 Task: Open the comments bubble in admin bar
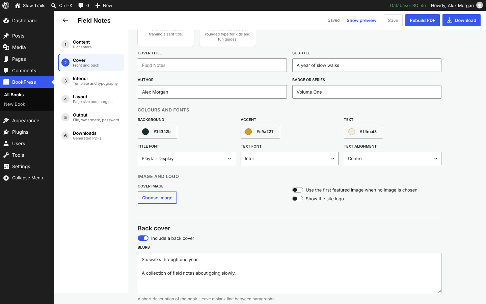[81, 5]
